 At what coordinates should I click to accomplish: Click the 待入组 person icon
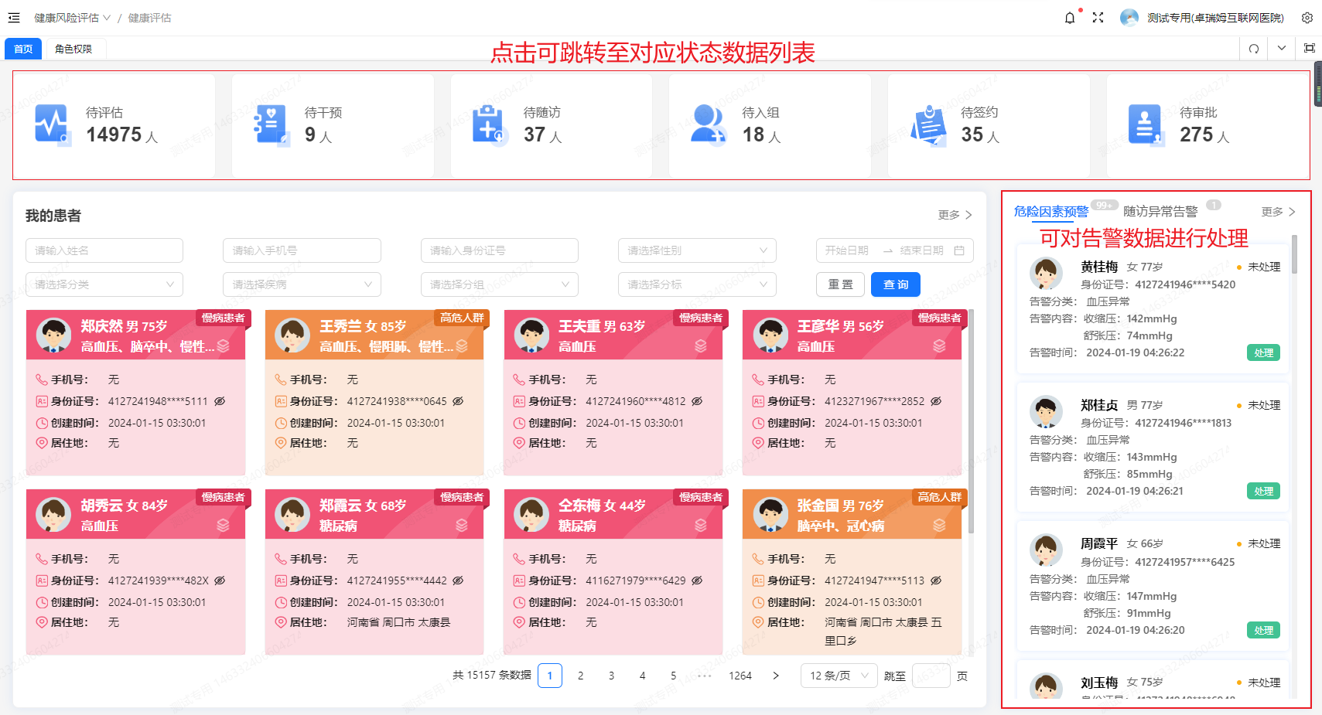point(709,124)
